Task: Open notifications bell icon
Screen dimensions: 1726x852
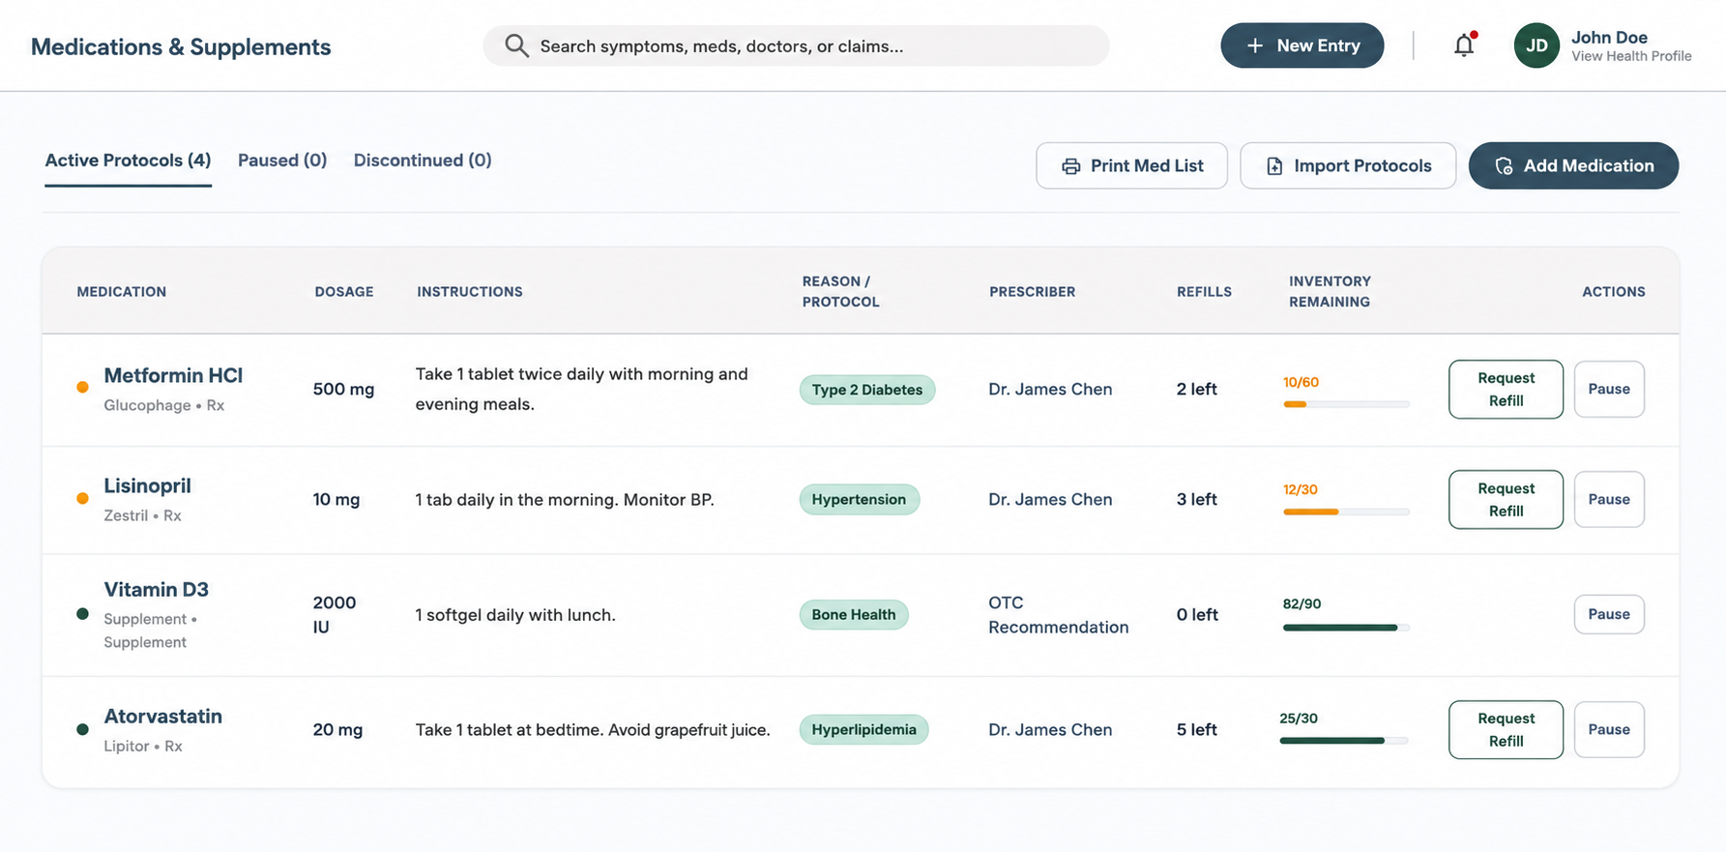Action: click(1464, 45)
